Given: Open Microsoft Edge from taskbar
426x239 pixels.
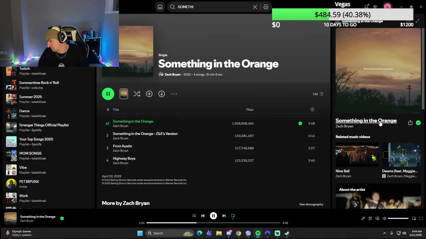Looking at the screenshot, I should (x=199, y=233).
